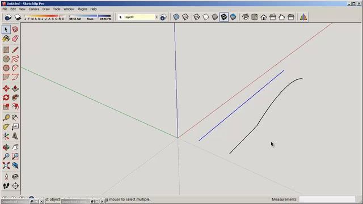
Task: Open the Layer0 layer dropdown
Action: [138, 17]
